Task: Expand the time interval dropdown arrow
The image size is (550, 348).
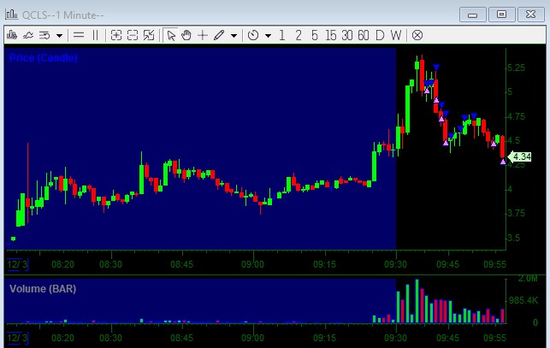Action: (268, 35)
